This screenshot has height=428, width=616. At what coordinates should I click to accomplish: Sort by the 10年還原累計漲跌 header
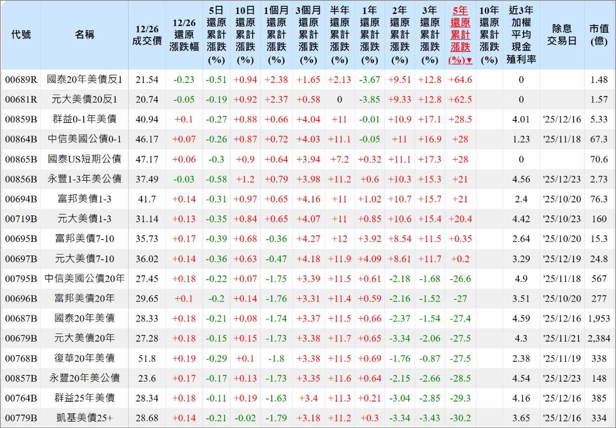(489, 35)
